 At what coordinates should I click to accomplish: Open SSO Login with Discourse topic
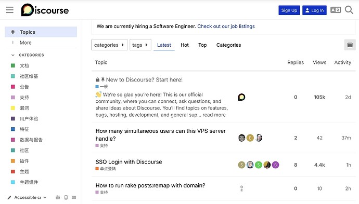(129, 162)
